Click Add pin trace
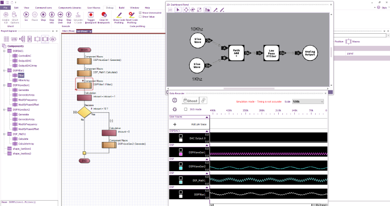Screen dimensions: 390x206 click(x=199, y=124)
